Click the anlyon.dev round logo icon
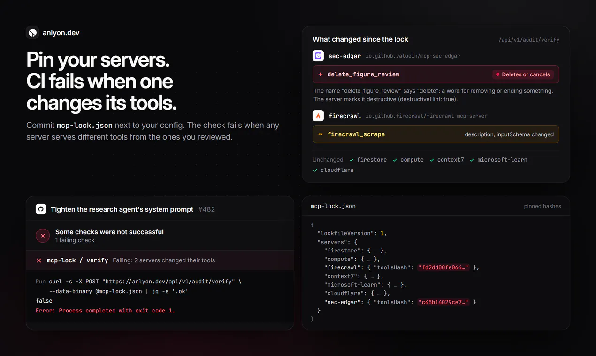This screenshot has height=356, width=596. pos(32,32)
